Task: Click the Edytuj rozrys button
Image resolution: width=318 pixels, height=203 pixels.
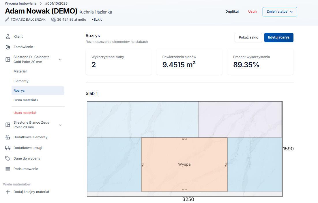Action: point(279,38)
